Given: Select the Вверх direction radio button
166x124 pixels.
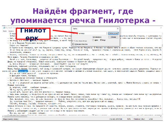Looking at the screenshot, I should 93,40.
